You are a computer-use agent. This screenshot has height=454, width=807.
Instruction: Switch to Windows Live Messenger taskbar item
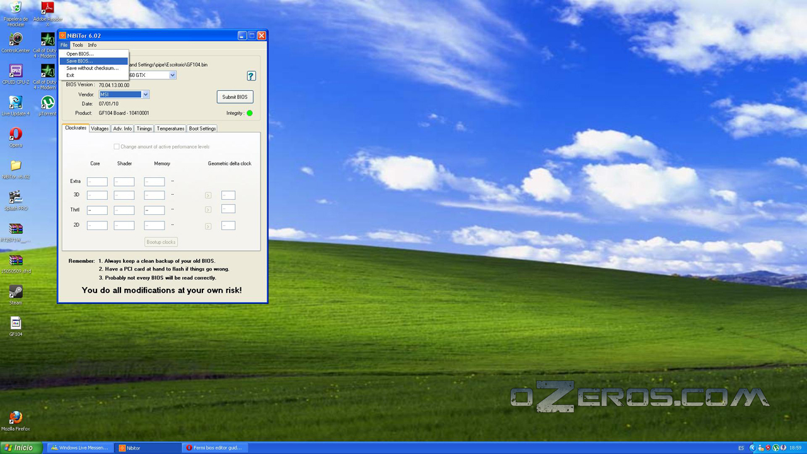pos(80,448)
